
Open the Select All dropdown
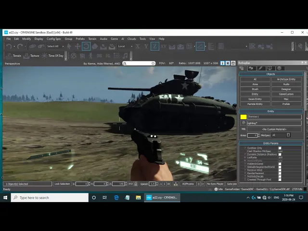[x=55, y=46]
